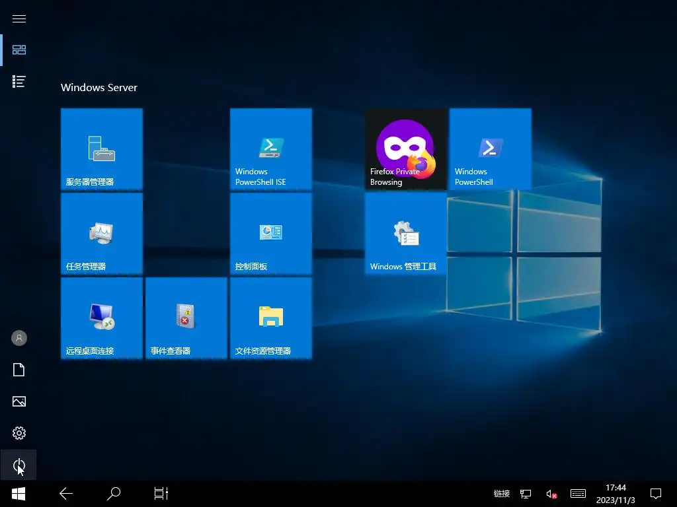Open the 控制面板 tile
The height and width of the screenshot is (507, 677).
point(271,233)
